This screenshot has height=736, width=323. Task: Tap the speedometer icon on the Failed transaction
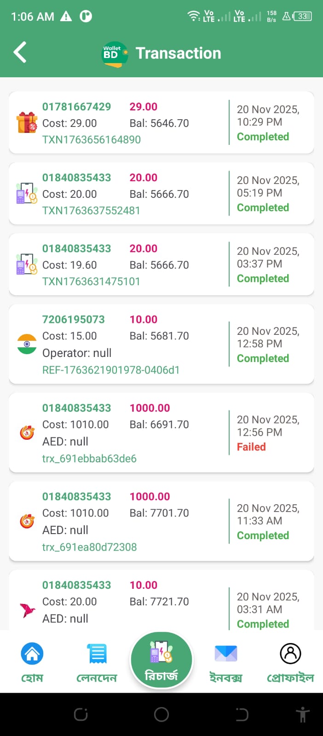[x=27, y=432]
